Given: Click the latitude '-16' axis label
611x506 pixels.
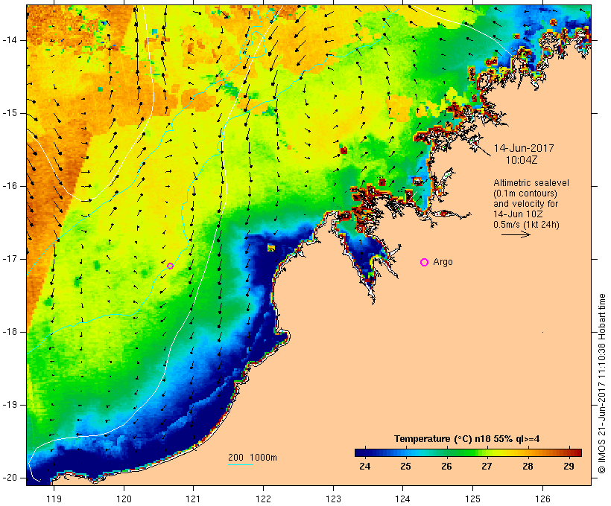Looking at the screenshot, I should [x=10, y=186].
